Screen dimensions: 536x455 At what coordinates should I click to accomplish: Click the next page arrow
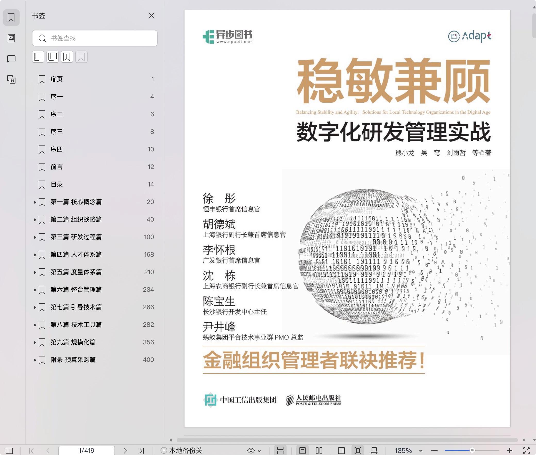click(x=125, y=451)
